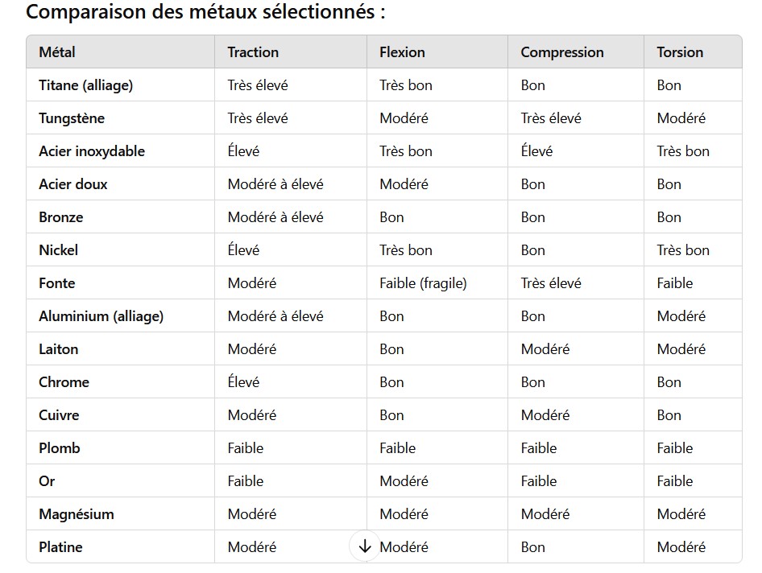
Task: Click the Fonte metal name
Action: [56, 283]
